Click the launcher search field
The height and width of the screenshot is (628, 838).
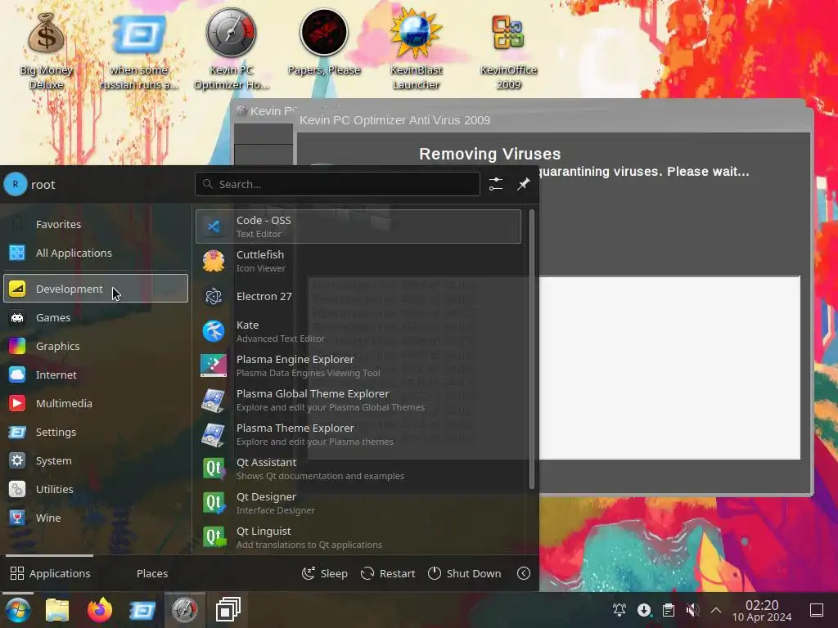pos(337,184)
